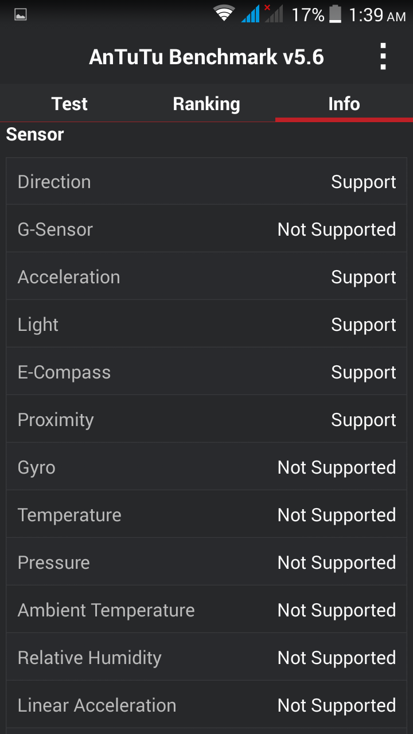This screenshot has height=734, width=413.
Task: Select the Pressure sensor row
Action: coord(206,563)
